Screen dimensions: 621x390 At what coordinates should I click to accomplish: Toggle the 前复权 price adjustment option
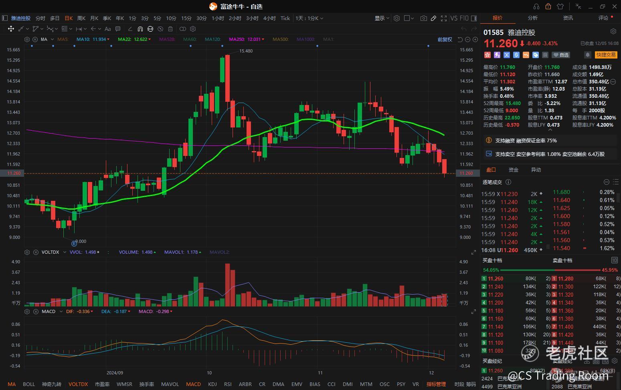point(445,39)
